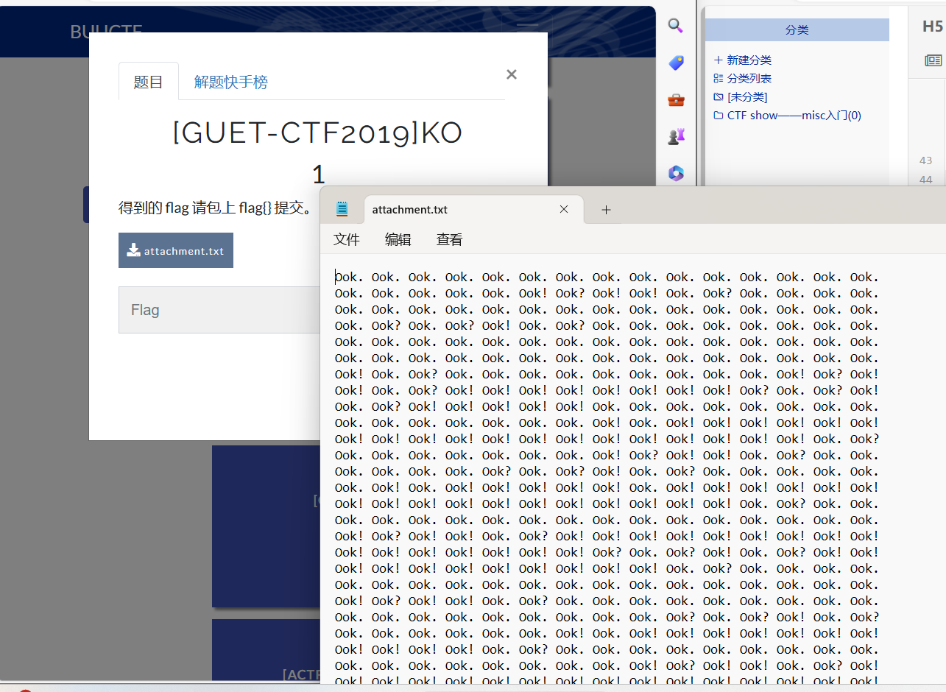Screen dimensions: 946x692
Task: Open the Edge sidebar shopping tag icon
Action: 676,63
